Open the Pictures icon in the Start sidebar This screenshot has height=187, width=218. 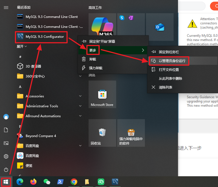tap(6, 143)
